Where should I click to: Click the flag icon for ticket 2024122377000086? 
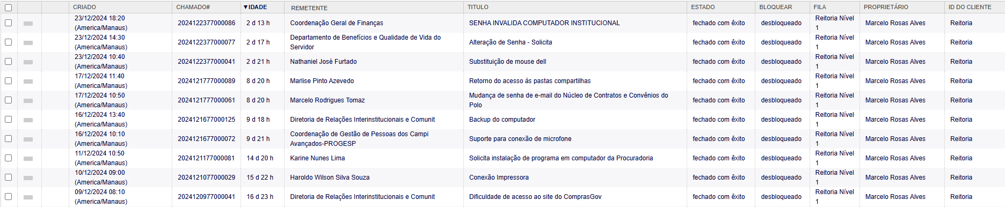(28, 23)
